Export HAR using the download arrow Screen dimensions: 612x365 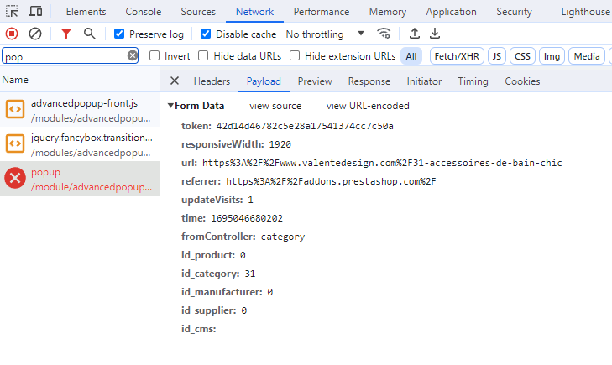tap(435, 34)
